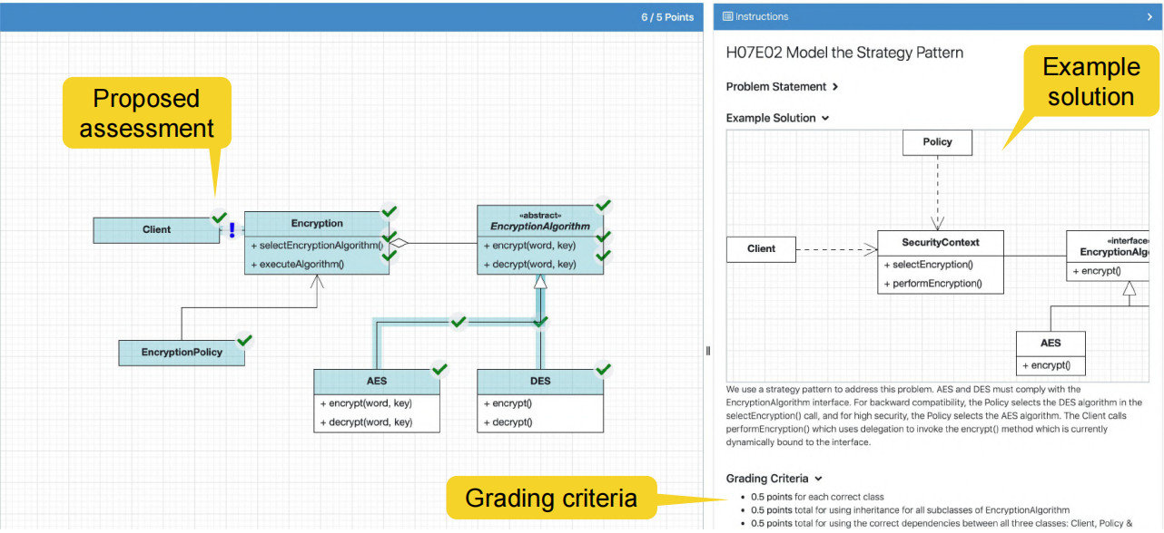This screenshot has height=533, width=1164.
Task: Click the checkmark on the AES class
Action: click(440, 369)
